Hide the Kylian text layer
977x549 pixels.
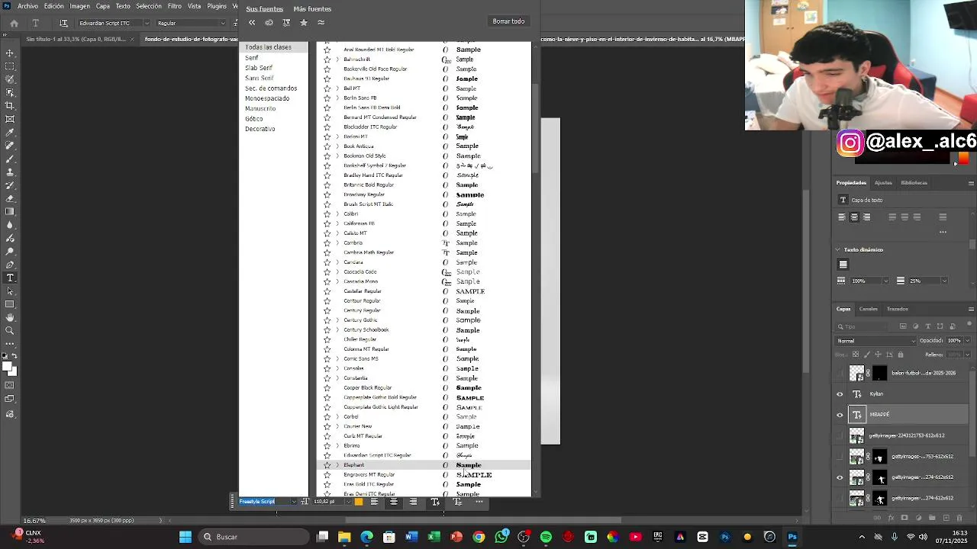[x=840, y=394]
